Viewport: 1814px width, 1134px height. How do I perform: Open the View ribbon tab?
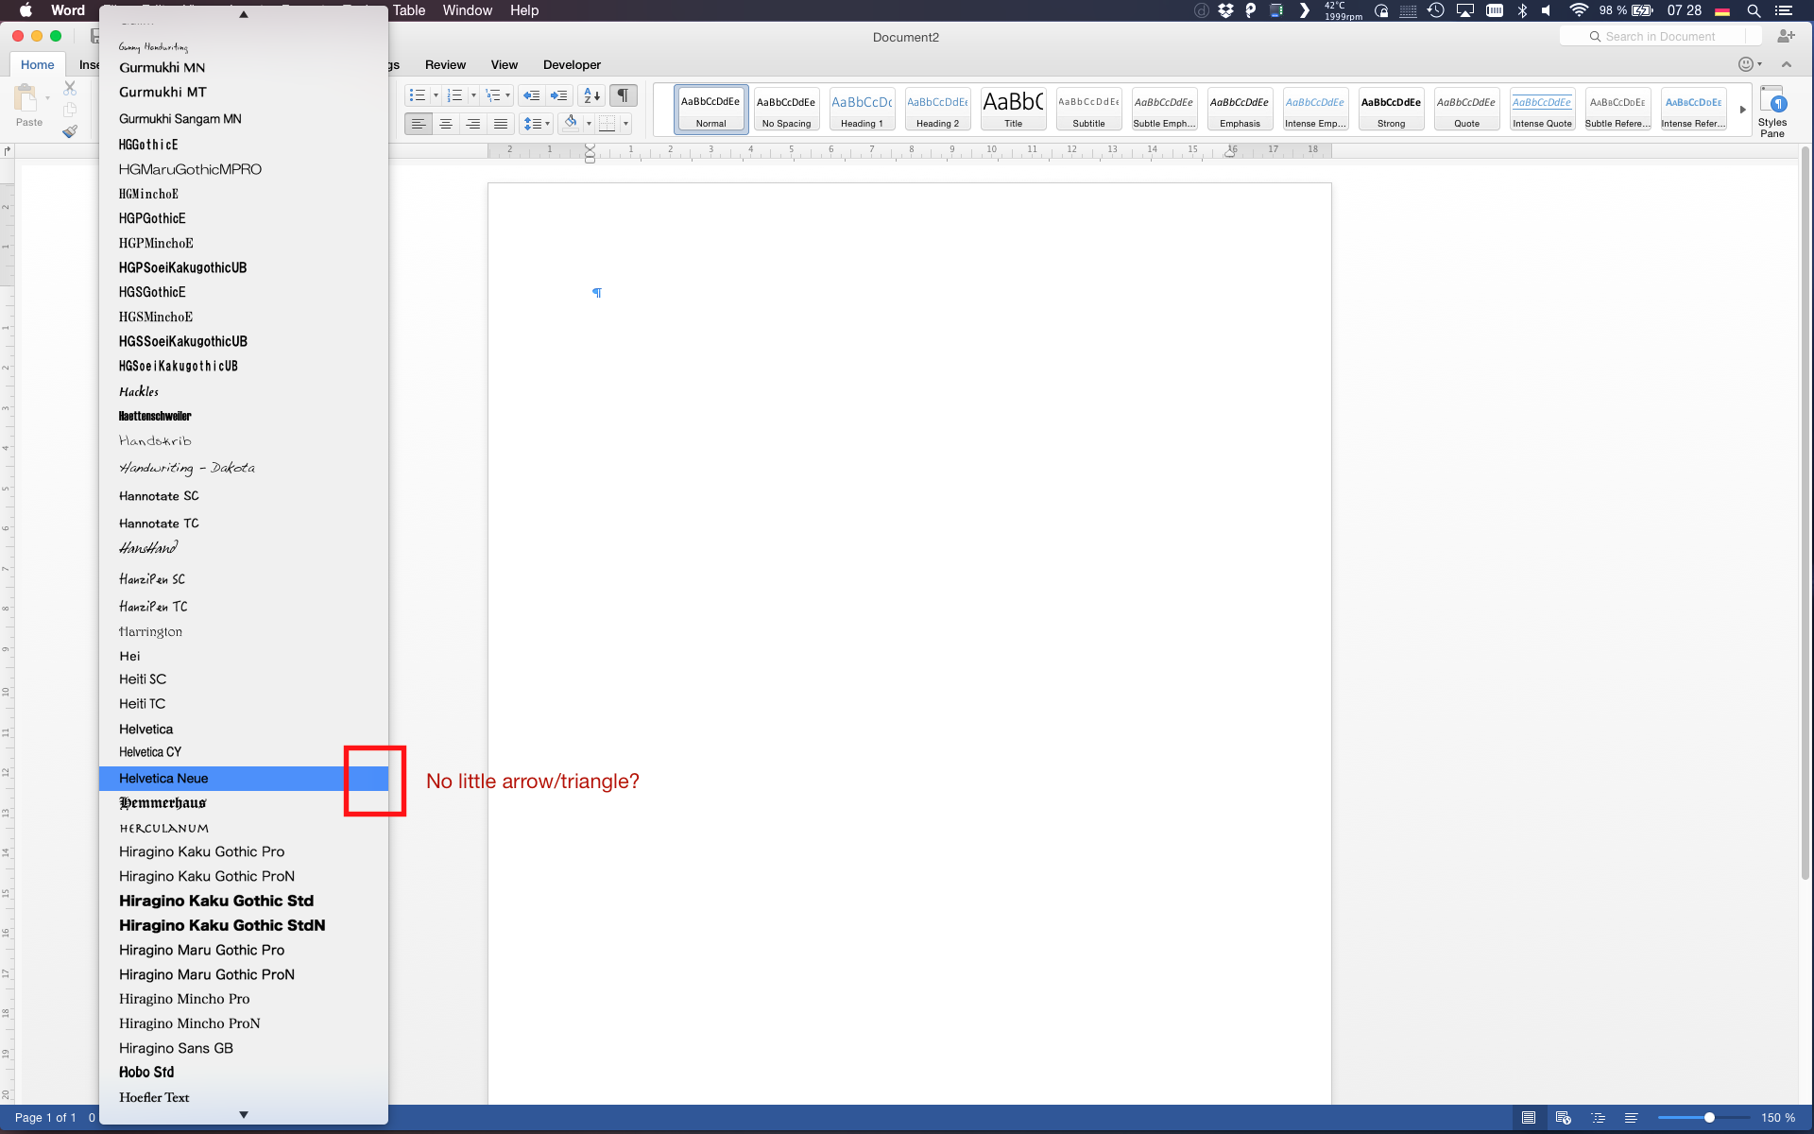tap(505, 64)
